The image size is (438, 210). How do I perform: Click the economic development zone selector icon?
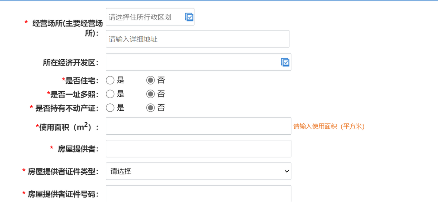(x=286, y=62)
